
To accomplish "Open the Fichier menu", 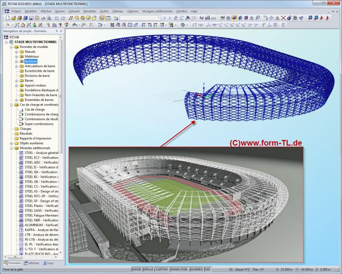I will 16,11.
